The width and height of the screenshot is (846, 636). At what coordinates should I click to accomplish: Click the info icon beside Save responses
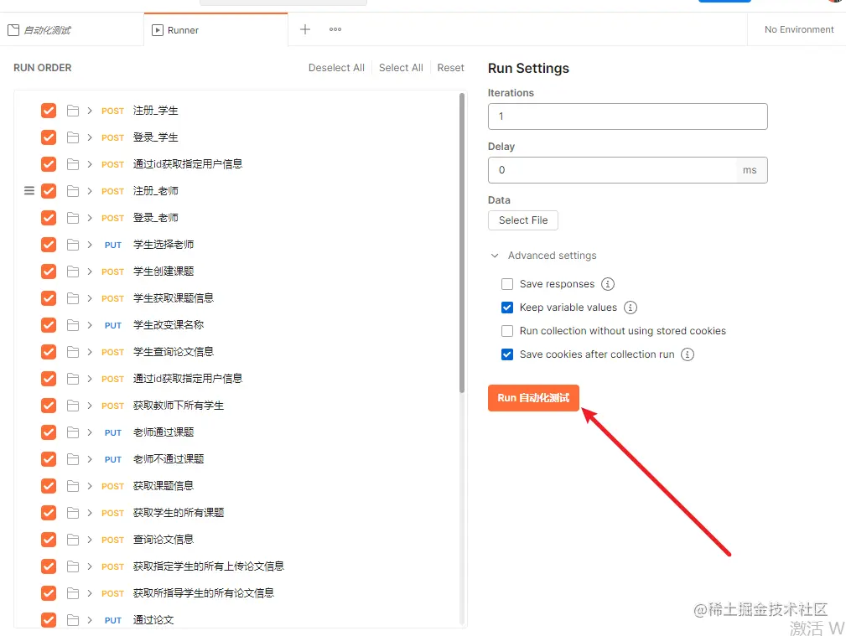(x=608, y=284)
